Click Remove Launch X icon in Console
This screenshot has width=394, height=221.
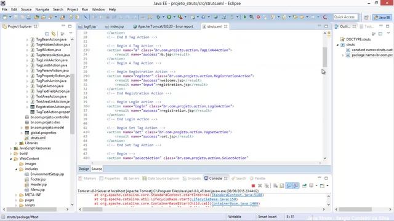click(x=260, y=185)
